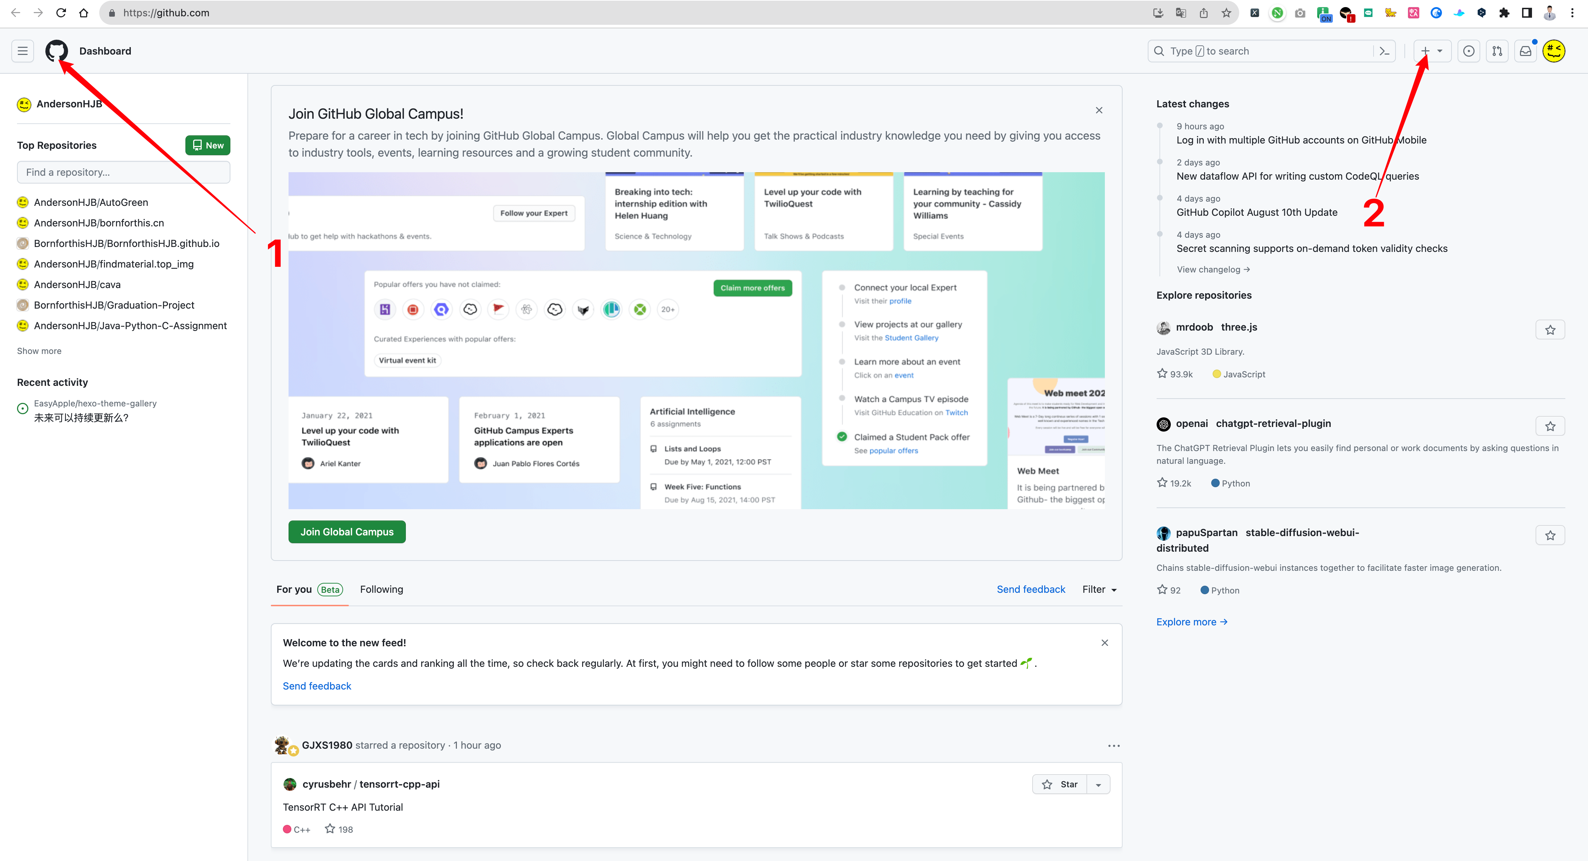The height and width of the screenshot is (861, 1588).
Task: Go to browser home page
Action: (x=84, y=13)
